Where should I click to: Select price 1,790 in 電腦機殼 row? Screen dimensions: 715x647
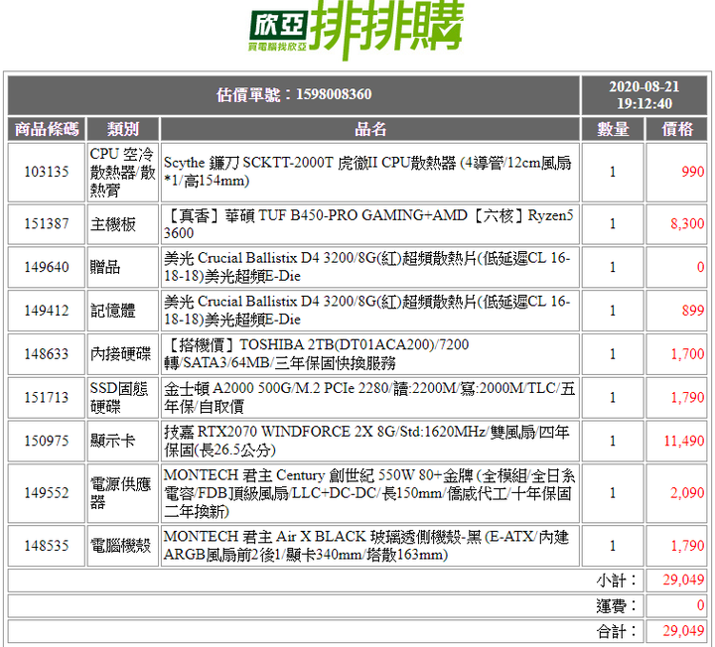676,546
